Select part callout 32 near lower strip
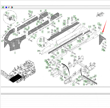This screenshot has width=110, height=108. point(91,78)
